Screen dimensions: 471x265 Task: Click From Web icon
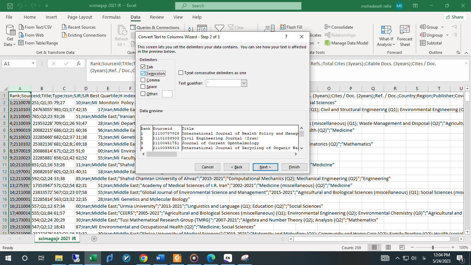pyautogui.click(x=21, y=35)
